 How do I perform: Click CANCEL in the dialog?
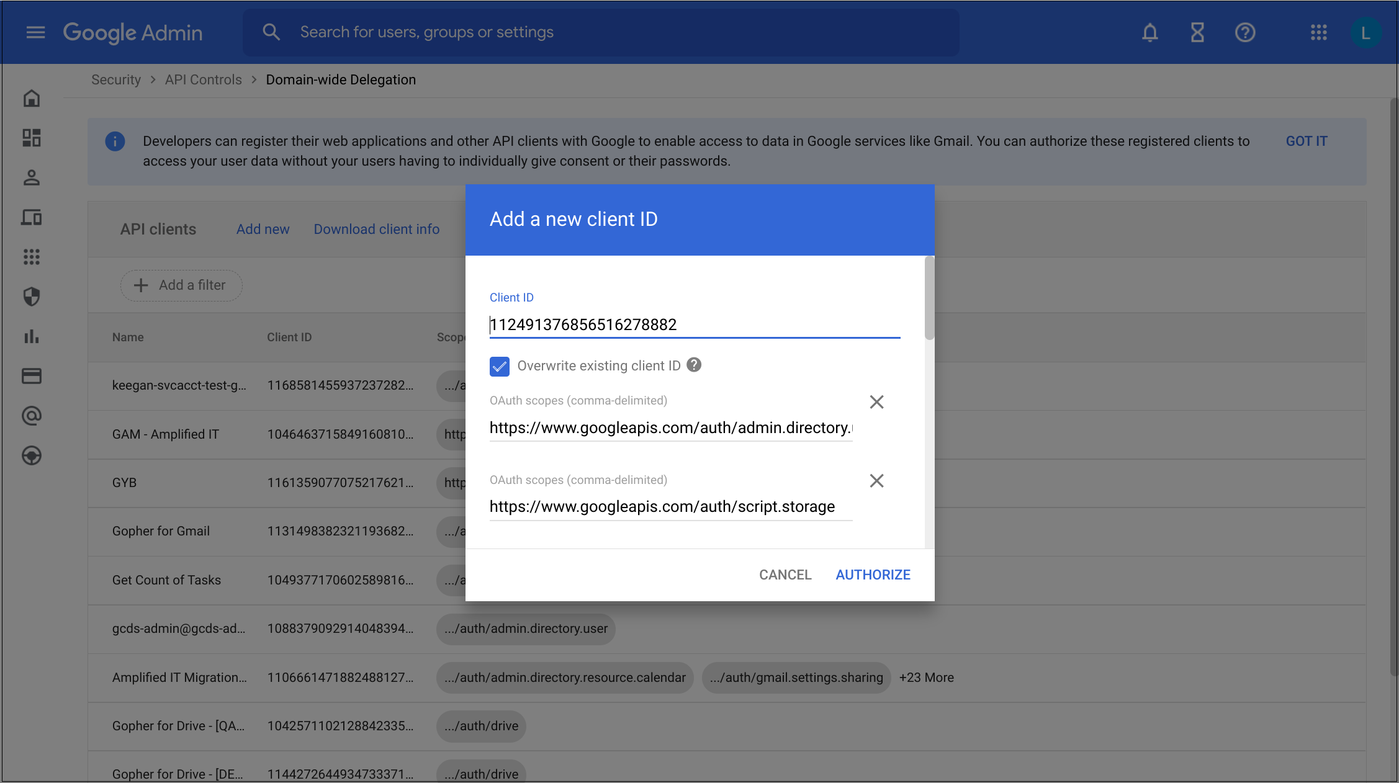[x=785, y=575]
